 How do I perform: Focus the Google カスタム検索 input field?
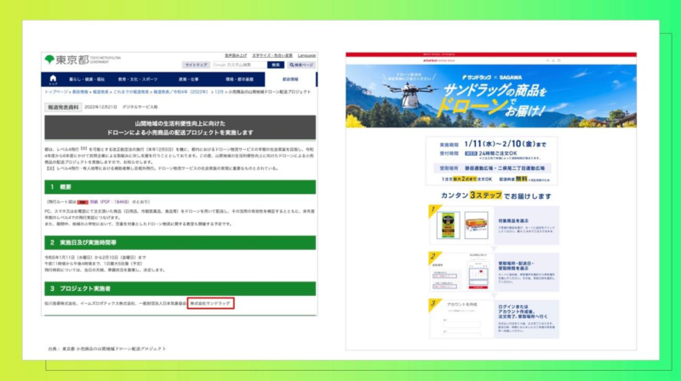(240, 65)
